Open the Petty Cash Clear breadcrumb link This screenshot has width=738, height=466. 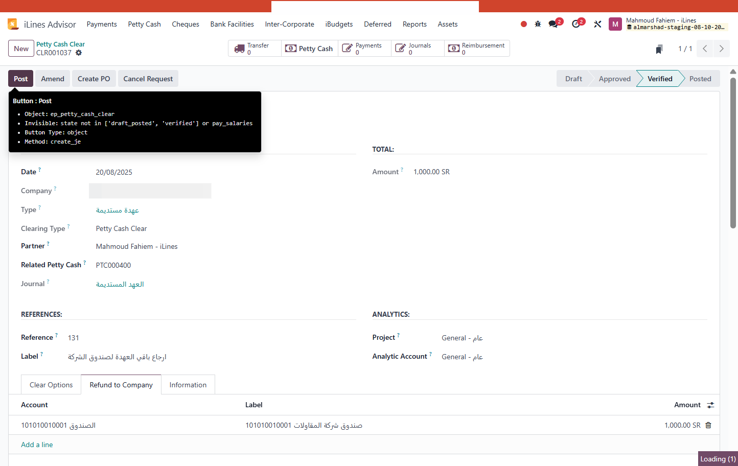click(60, 44)
